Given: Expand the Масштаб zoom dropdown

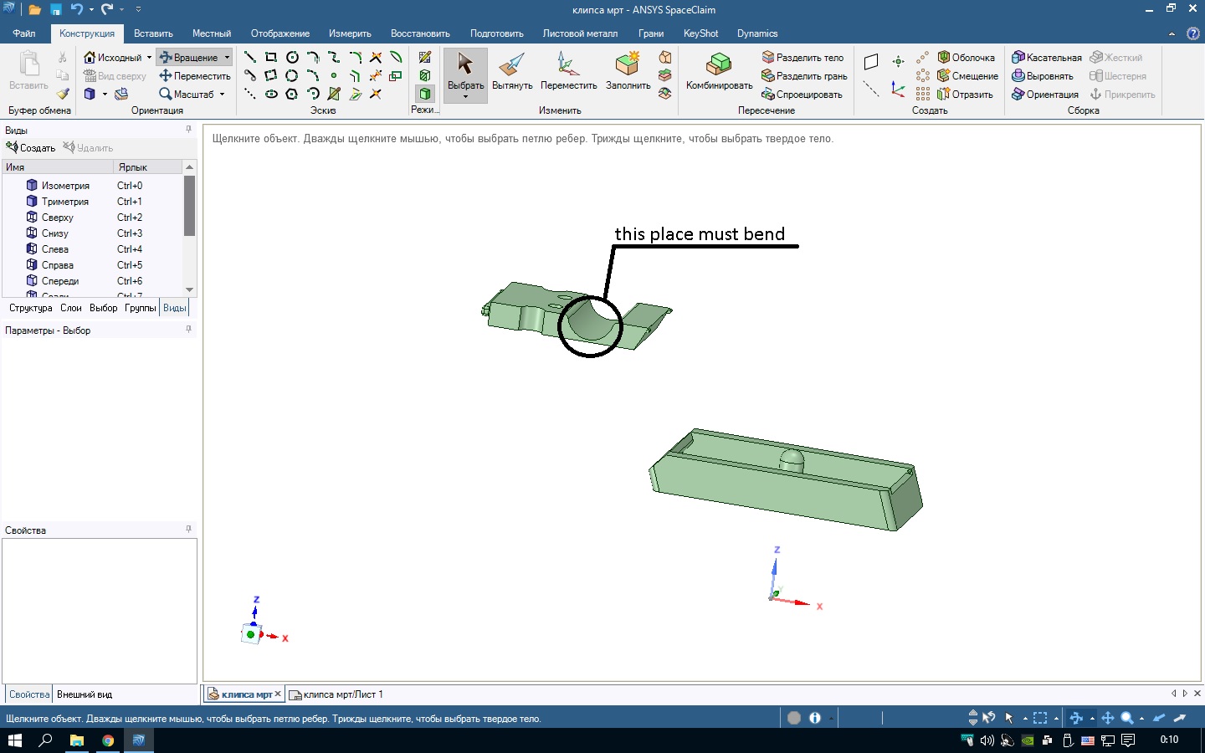Looking at the screenshot, I should click(x=223, y=95).
